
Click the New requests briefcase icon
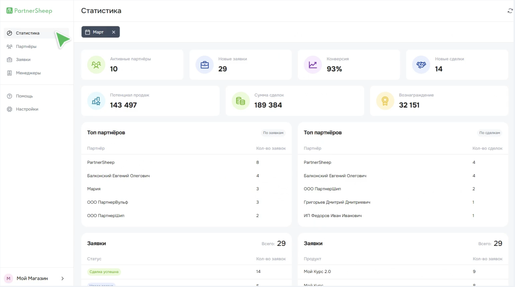click(x=205, y=65)
